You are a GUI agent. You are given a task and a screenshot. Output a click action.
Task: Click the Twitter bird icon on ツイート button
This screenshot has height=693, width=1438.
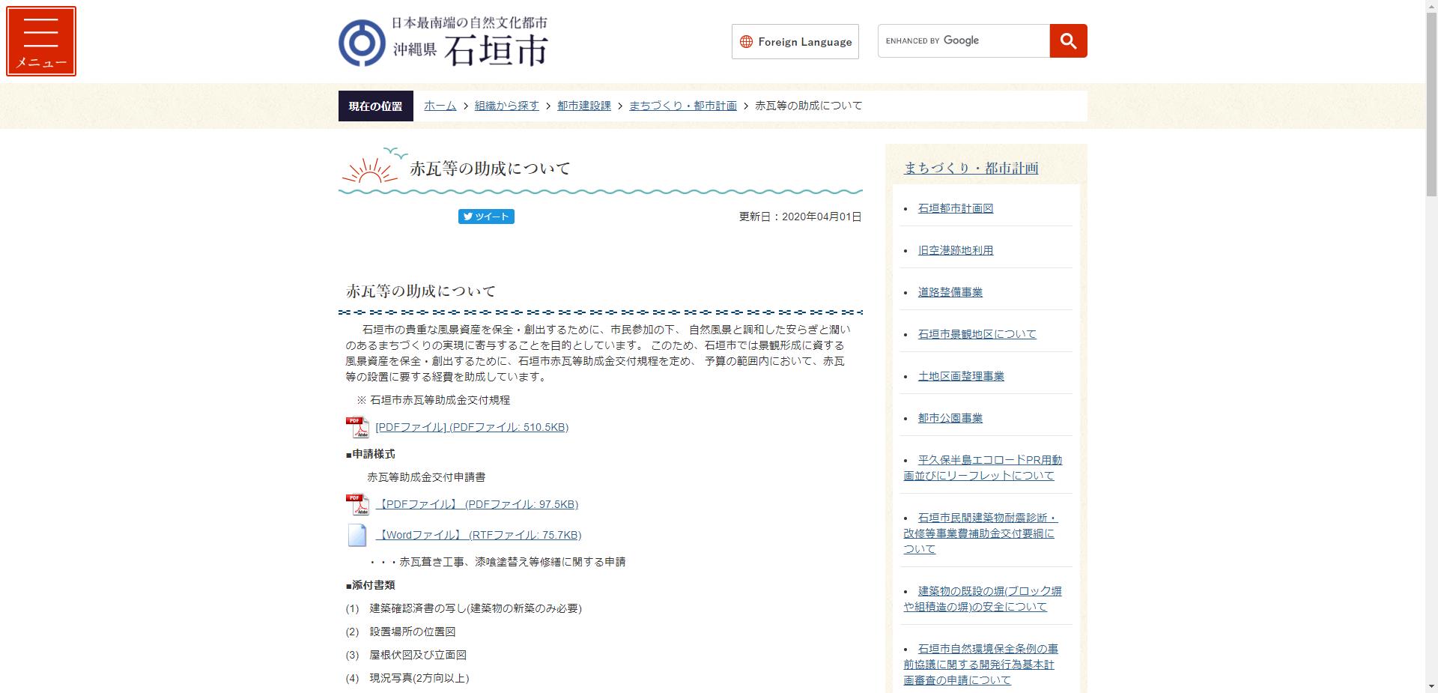(x=468, y=217)
